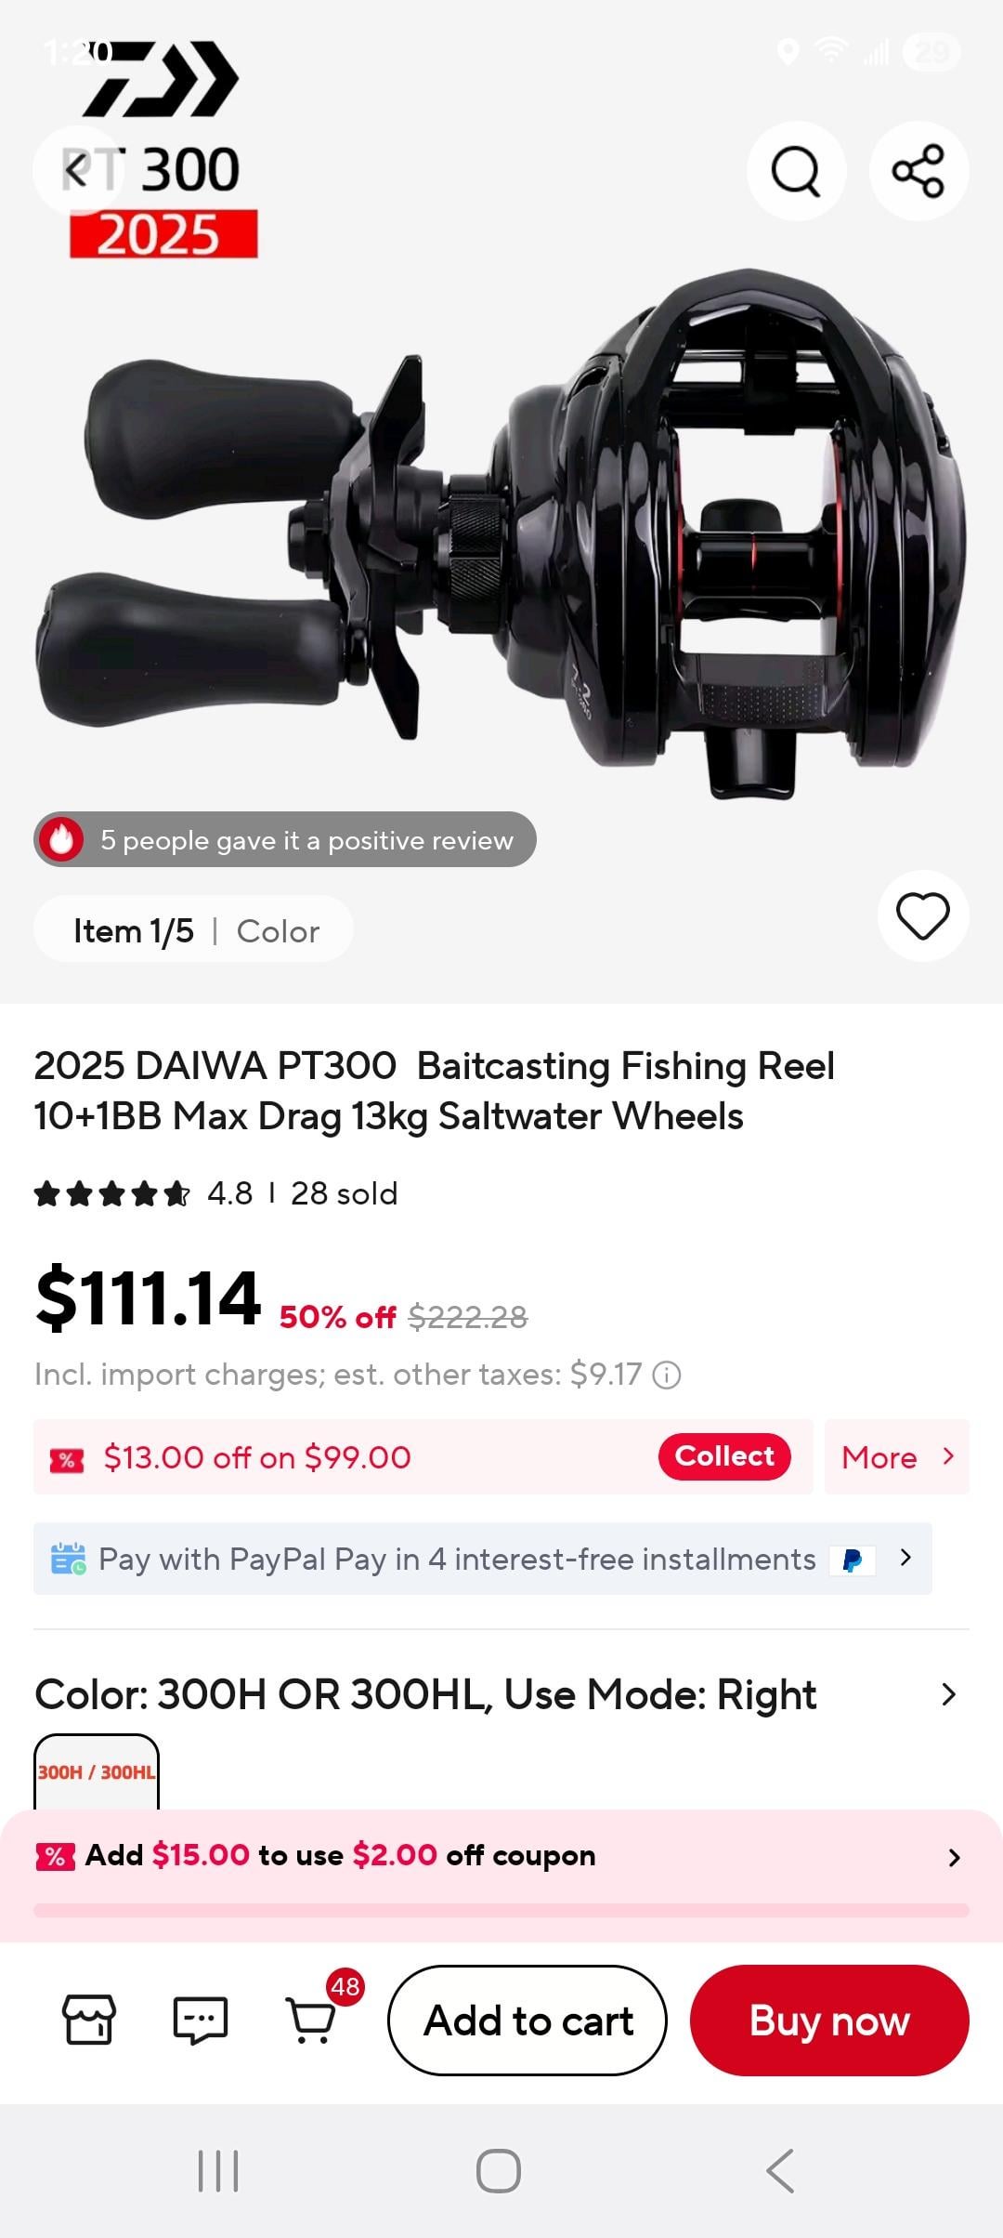Toggle the wishlist heart
Viewport: 1003px width, 2238px height.
(922, 916)
